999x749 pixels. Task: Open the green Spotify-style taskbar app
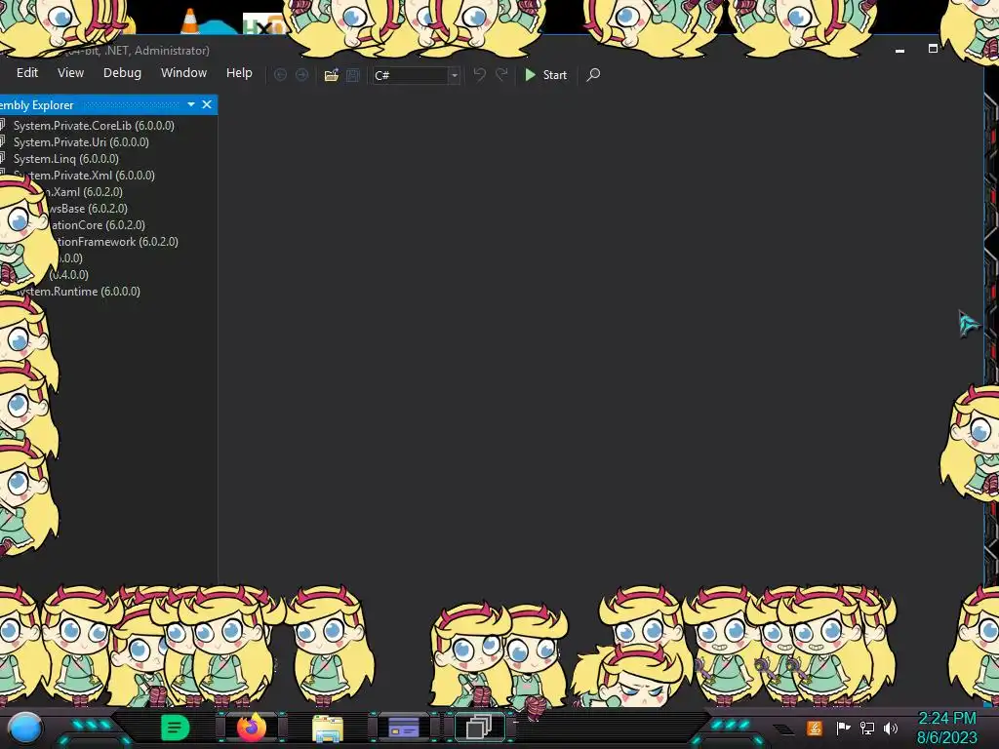[x=176, y=728]
